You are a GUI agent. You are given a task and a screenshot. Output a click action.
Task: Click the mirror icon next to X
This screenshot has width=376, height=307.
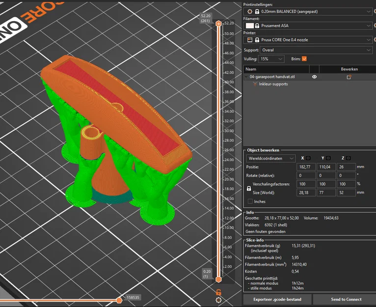(308, 158)
